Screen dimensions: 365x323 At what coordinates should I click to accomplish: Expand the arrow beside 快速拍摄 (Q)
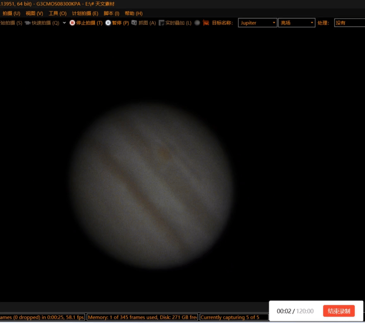[x=64, y=23]
